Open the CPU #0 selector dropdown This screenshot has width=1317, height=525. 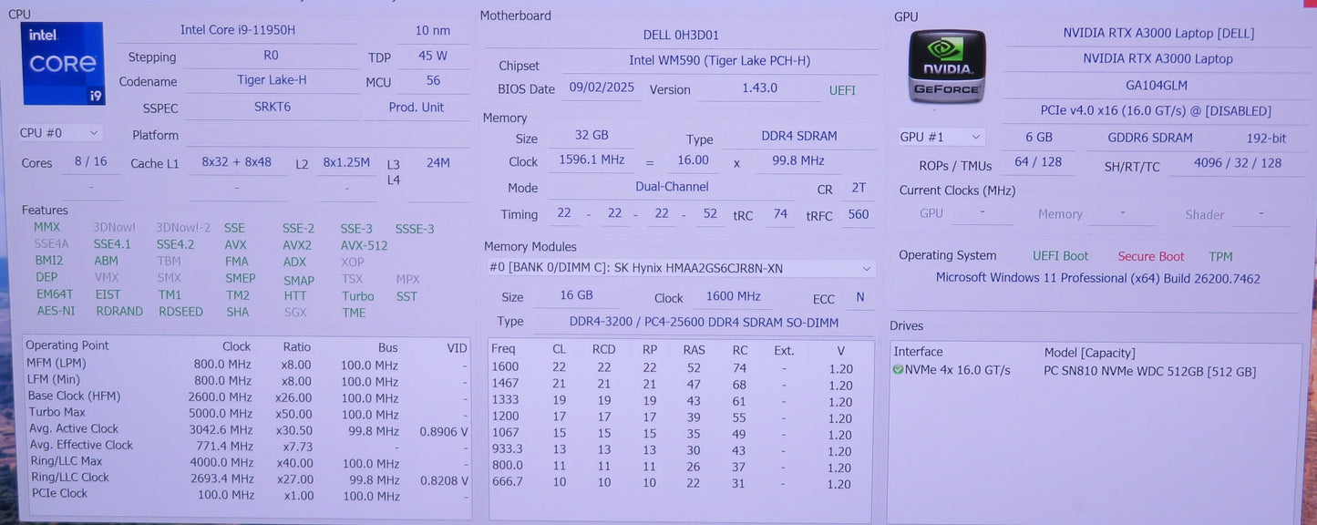point(59,132)
